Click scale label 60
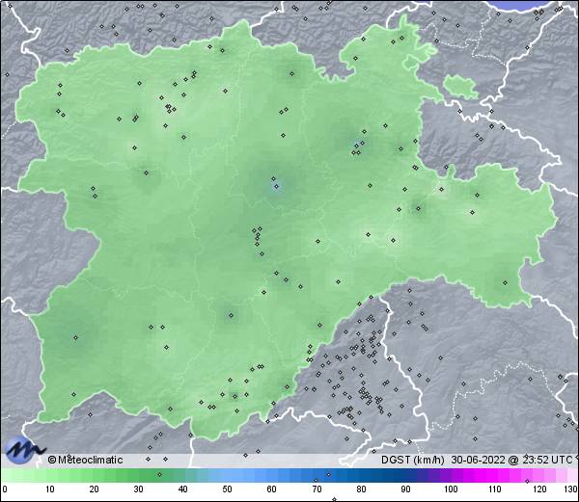Image resolution: width=579 pixels, height=502 pixels. pyautogui.click(x=272, y=489)
